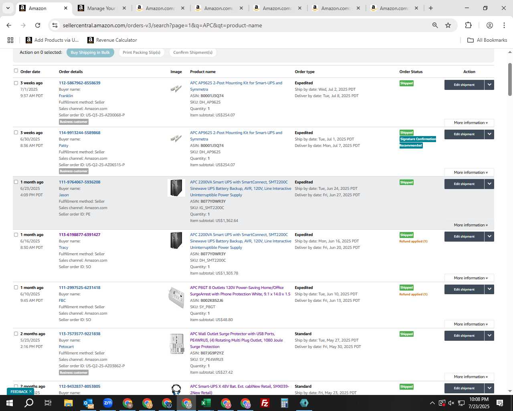Open the notifications center icon
This screenshot has width=513, height=411.
tap(500, 403)
